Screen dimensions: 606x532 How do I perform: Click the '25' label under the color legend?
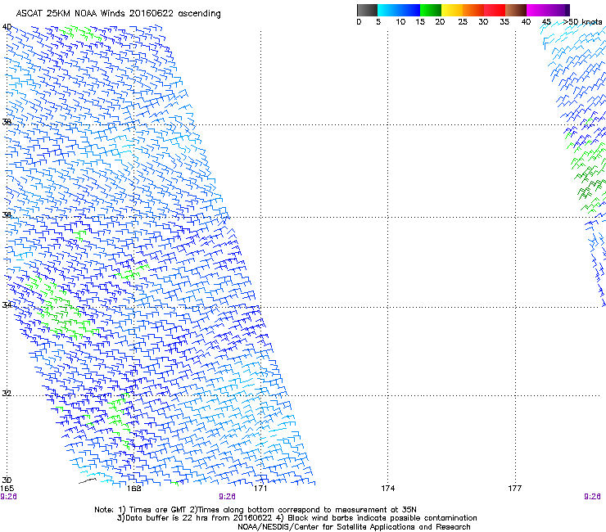[463, 22]
